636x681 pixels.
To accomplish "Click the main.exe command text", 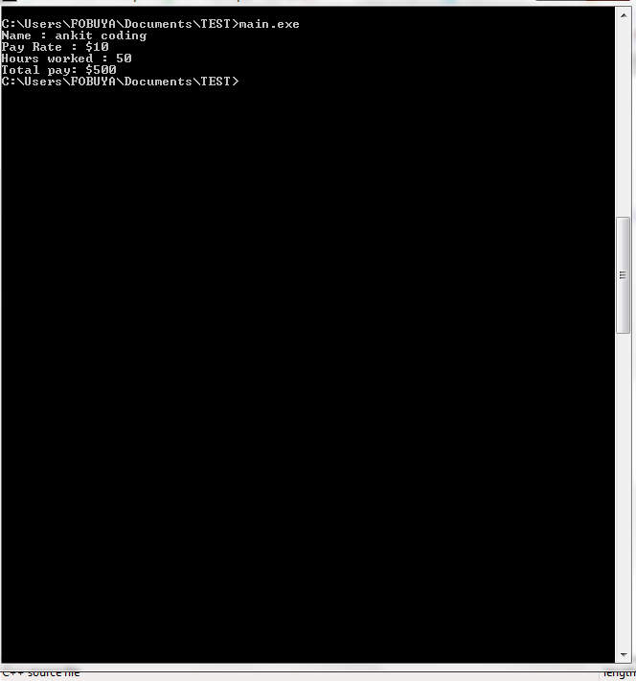I will tap(269, 24).
